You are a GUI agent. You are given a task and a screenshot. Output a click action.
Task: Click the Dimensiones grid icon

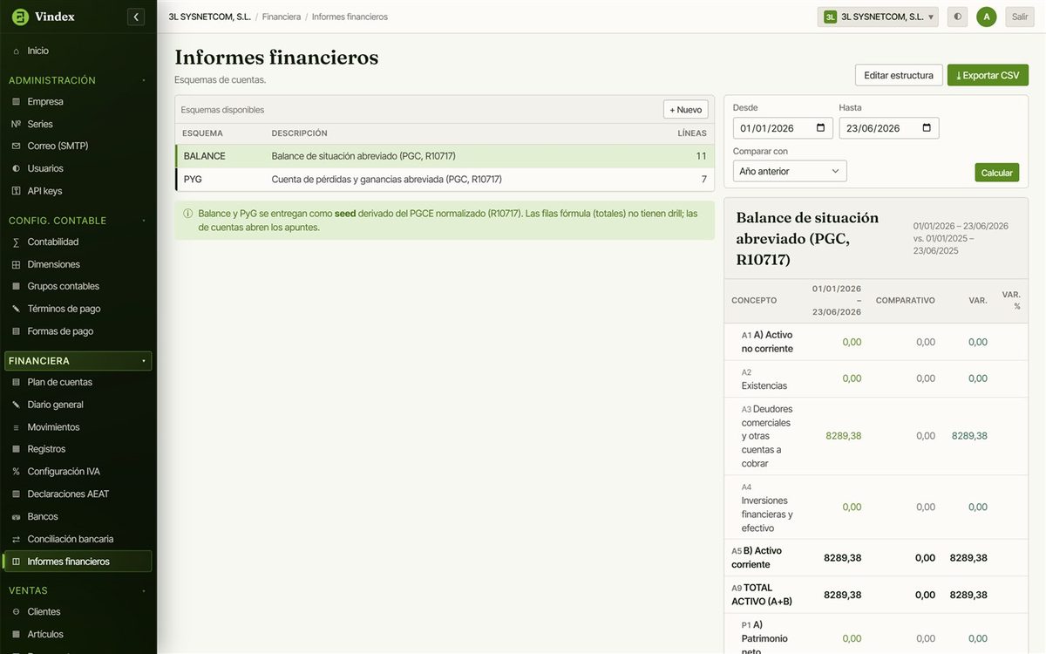tap(16, 264)
